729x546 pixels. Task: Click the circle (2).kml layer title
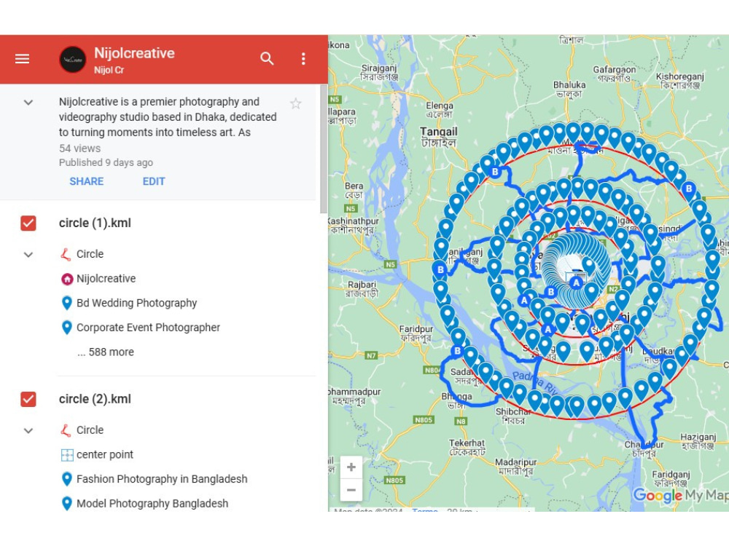coord(95,399)
